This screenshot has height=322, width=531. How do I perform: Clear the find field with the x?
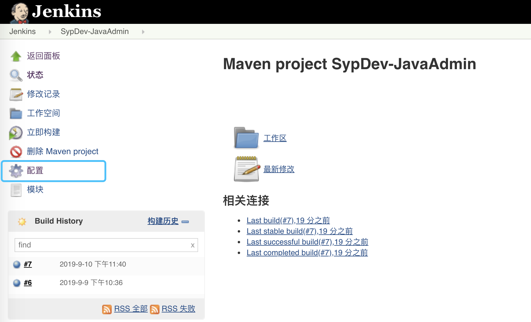pyautogui.click(x=193, y=245)
